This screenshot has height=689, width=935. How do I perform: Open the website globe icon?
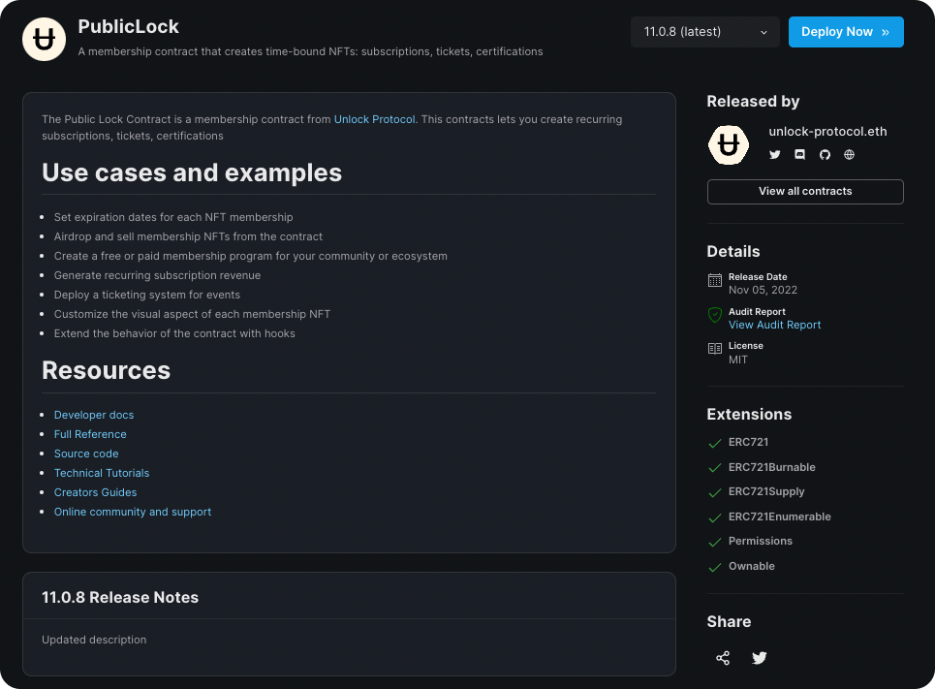click(849, 154)
